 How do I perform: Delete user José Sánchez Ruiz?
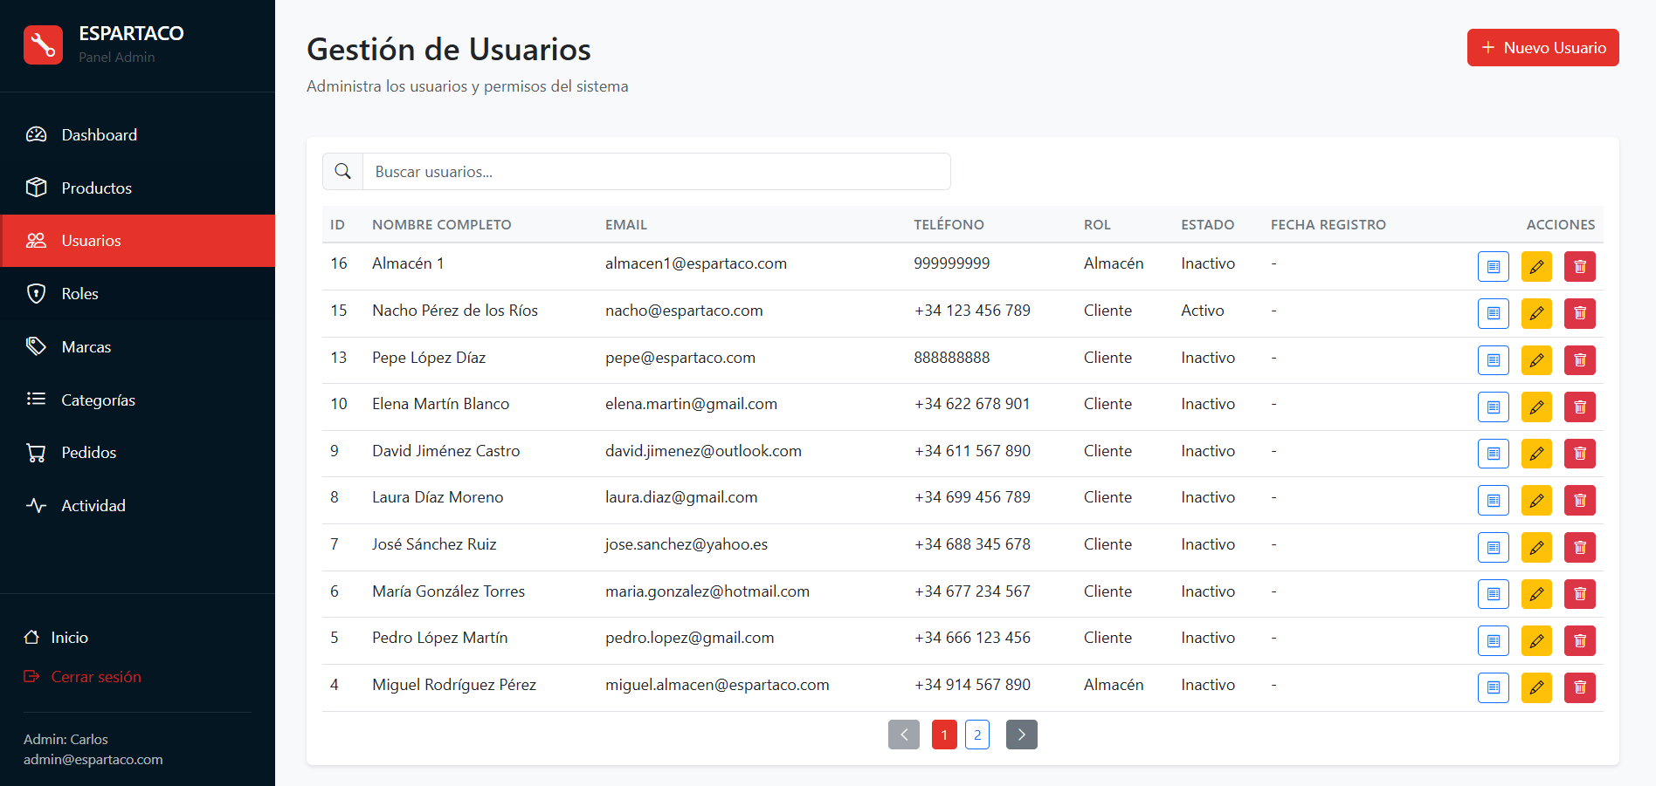pos(1580,548)
